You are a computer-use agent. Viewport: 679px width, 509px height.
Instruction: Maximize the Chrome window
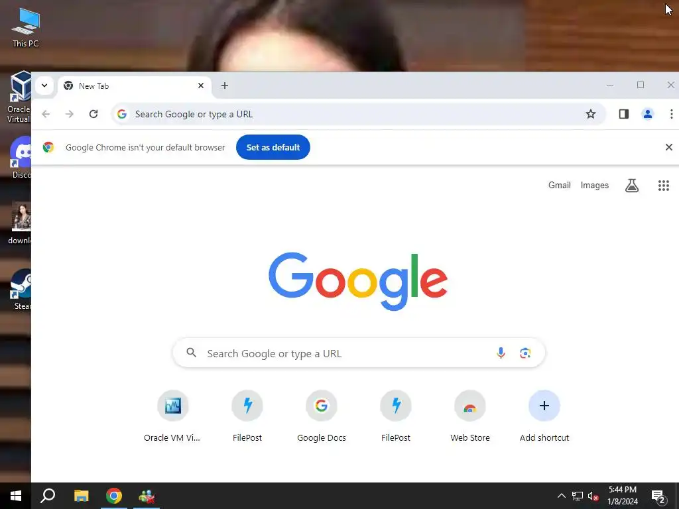tap(641, 85)
